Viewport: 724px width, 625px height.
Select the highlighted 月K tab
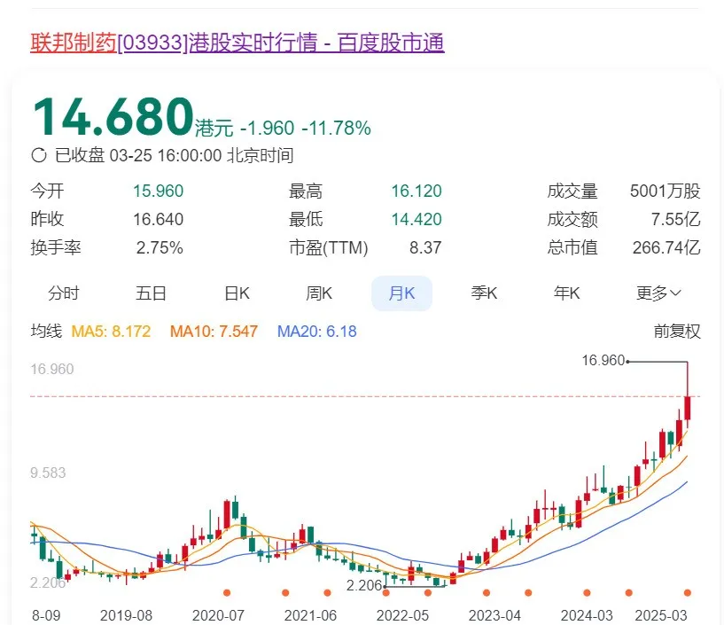point(401,293)
